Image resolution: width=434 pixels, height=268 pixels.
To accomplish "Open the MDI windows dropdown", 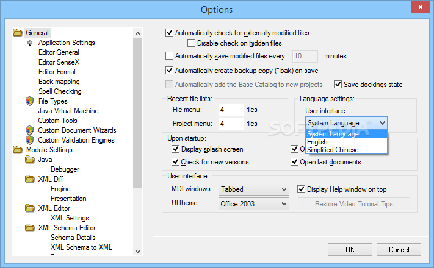I will [x=253, y=189].
